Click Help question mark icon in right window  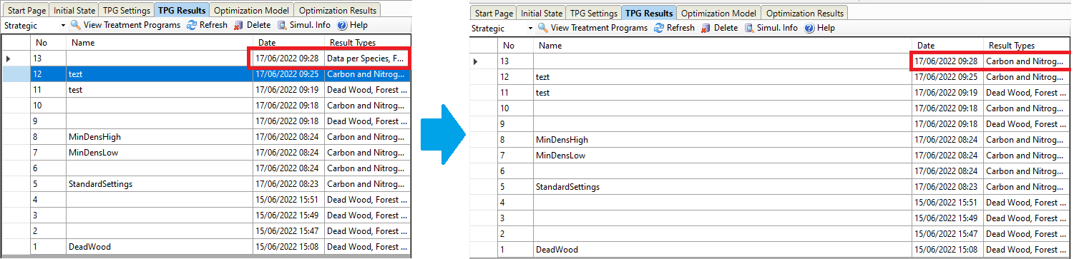tap(809, 28)
